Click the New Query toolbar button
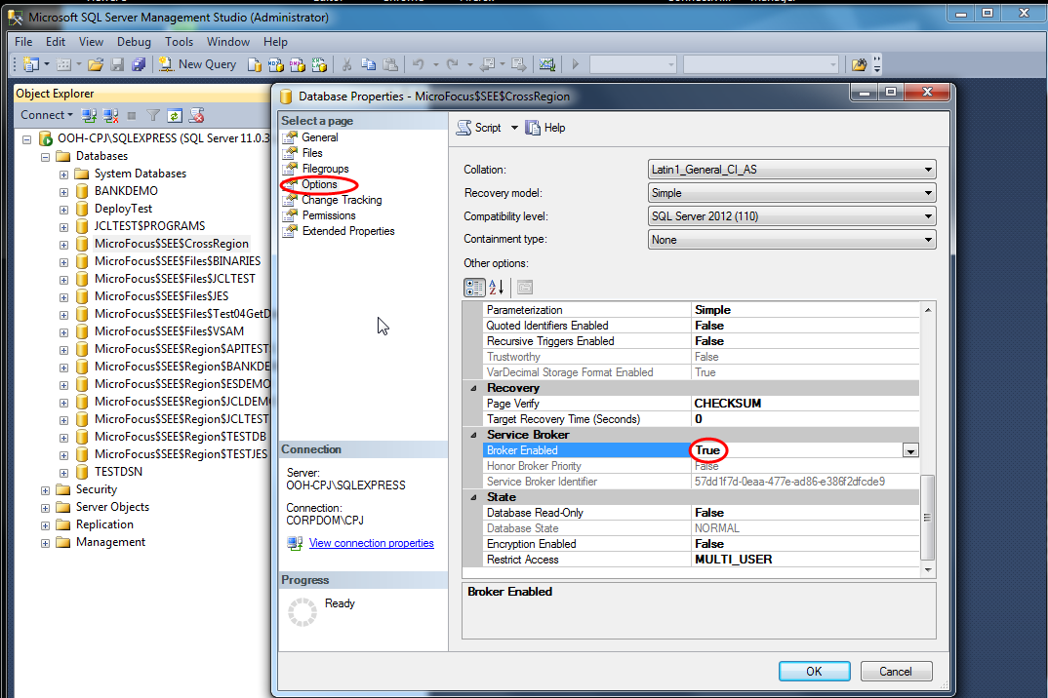1048x698 pixels. [197, 64]
